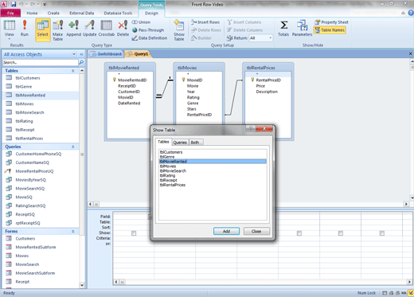The width and height of the screenshot is (414, 297).
Task: Pick the Make Table query icon
Action: click(x=57, y=30)
